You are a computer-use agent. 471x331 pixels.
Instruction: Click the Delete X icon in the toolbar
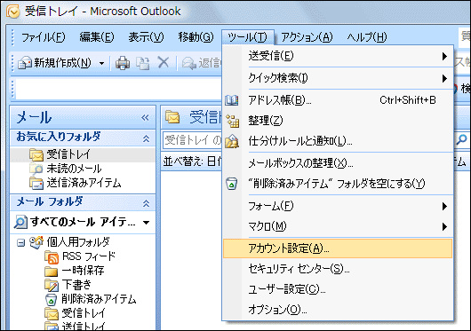click(x=164, y=63)
